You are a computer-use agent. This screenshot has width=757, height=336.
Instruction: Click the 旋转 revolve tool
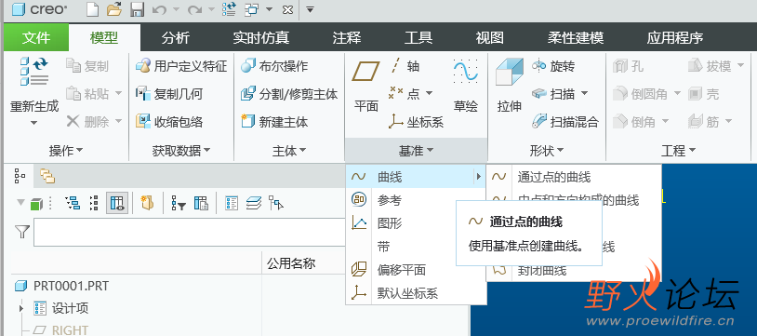click(553, 66)
